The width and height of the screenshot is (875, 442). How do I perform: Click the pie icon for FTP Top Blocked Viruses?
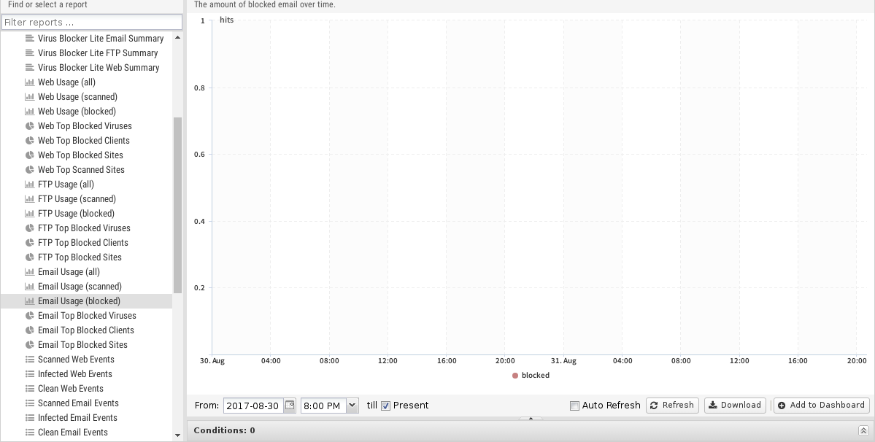tap(30, 228)
